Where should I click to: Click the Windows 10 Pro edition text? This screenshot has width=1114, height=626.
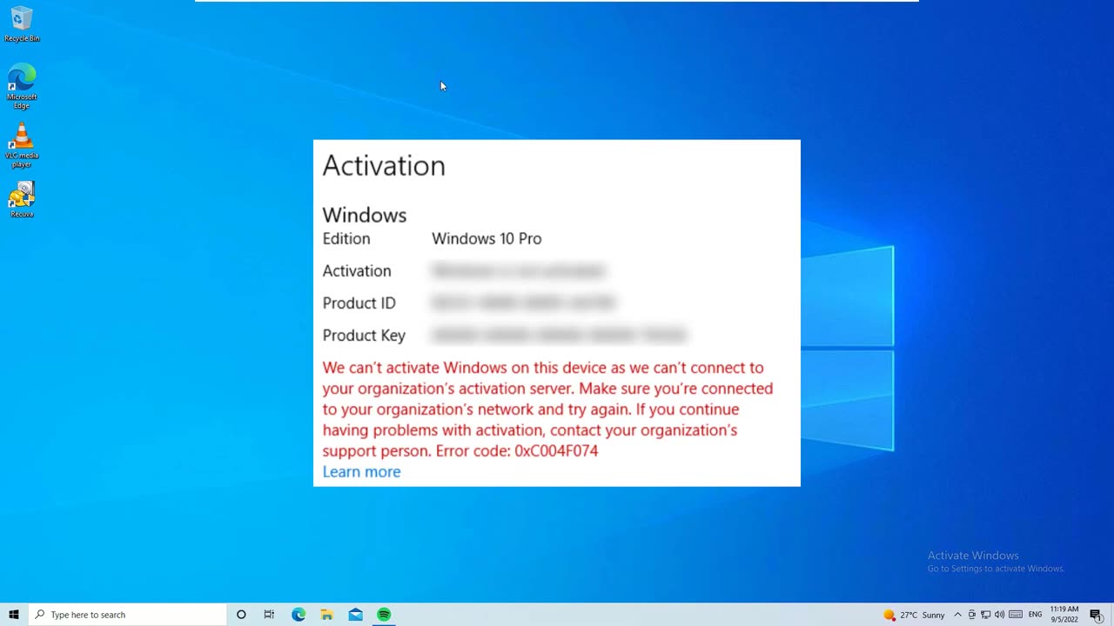pos(487,238)
